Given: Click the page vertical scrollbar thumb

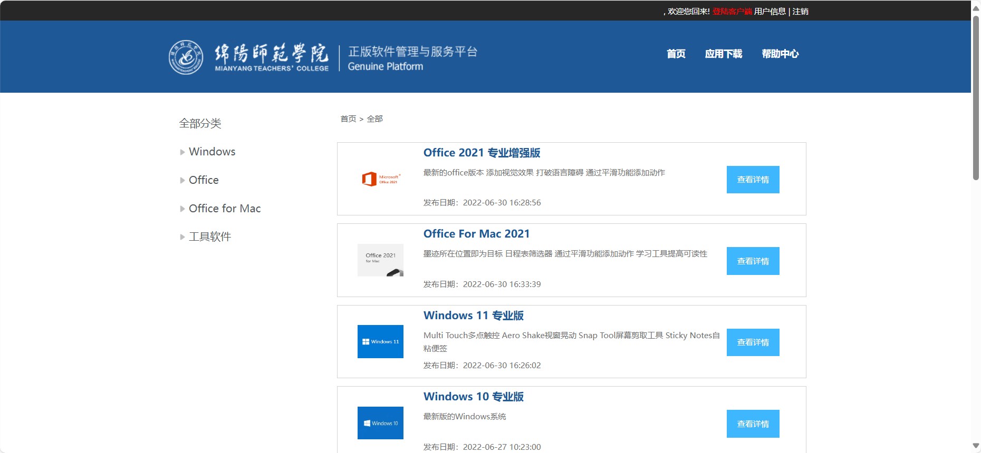Looking at the screenshot, I should (976, 98).
